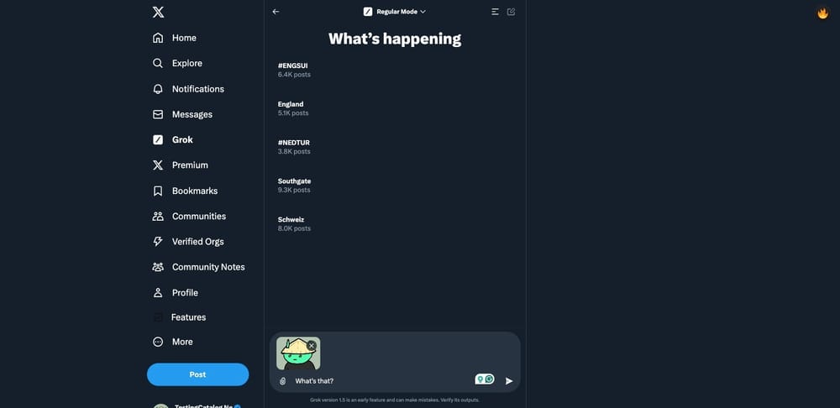
Task: Open the Southgate trending topic
Action: click(294, 181)
